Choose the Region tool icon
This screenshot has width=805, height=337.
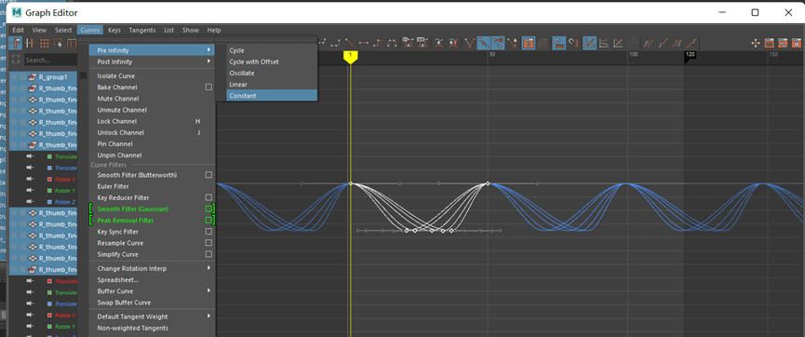(x=58, y=43)
